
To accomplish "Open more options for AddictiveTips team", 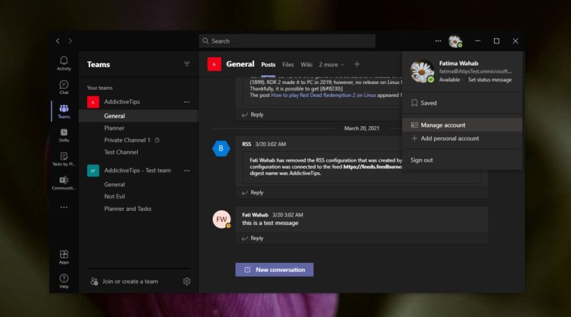I will pos(187,102).
